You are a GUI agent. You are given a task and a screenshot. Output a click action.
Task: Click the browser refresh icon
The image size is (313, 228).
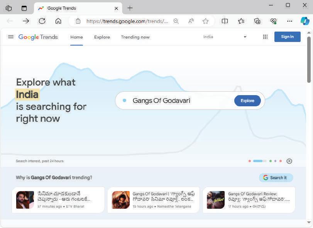pos(42,21)
